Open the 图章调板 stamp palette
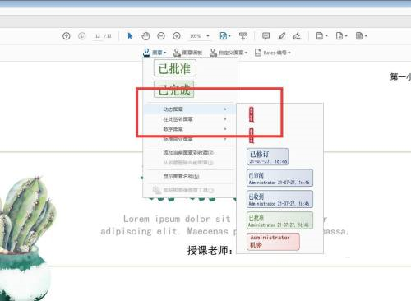The image size is (411, 301). coord(187,53)
